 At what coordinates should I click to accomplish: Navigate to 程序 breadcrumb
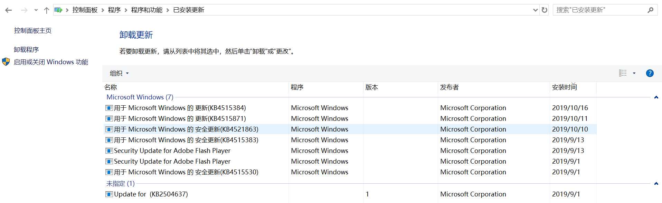pos(114,10)
